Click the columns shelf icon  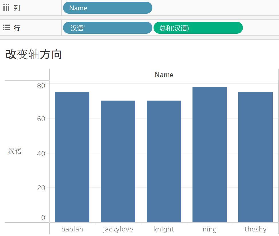6,8
